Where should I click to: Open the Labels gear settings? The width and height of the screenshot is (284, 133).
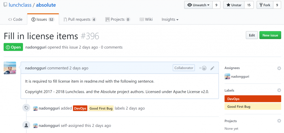[279, 90]
